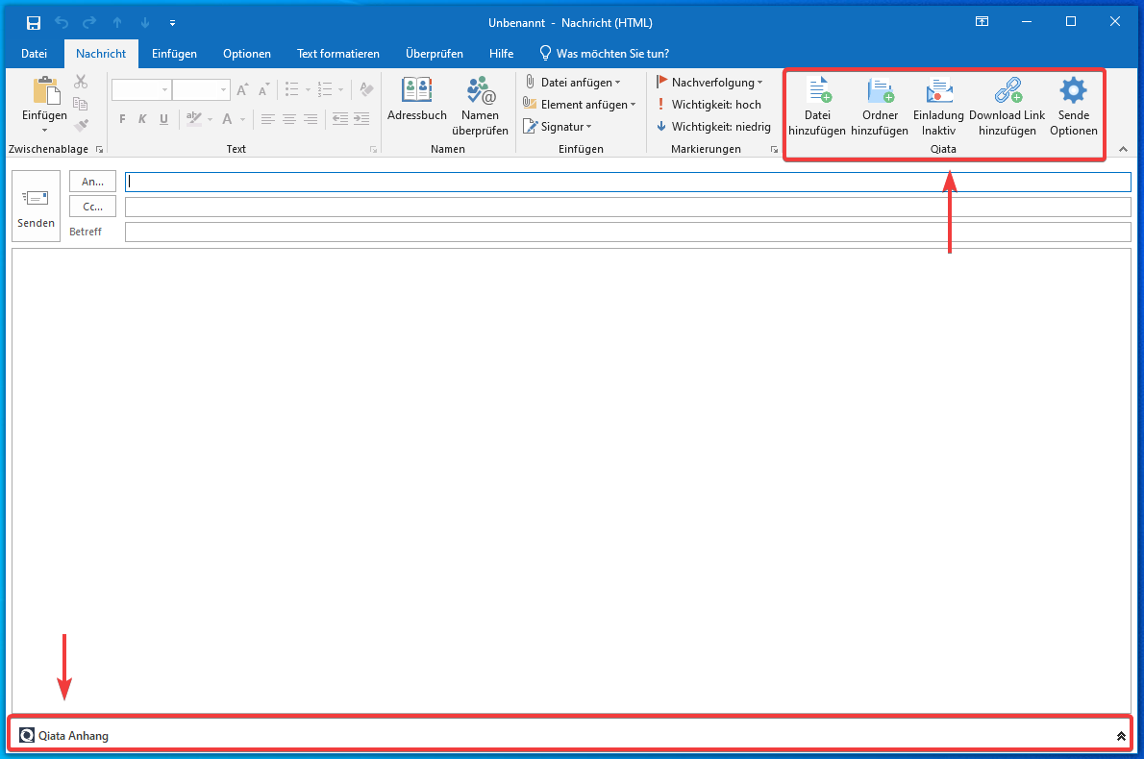
Task: Open the Überprüfen ribbon tab
Action: (x=435, y=54)
